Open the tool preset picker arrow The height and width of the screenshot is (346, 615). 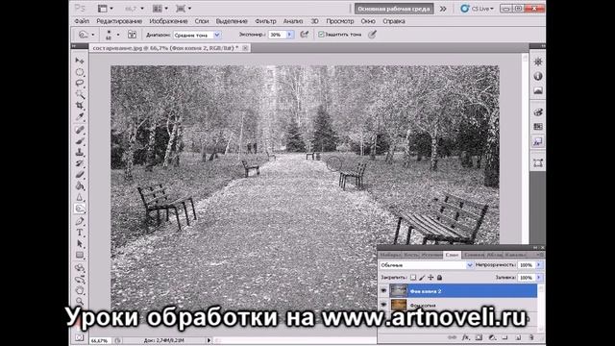click(93, 35)
